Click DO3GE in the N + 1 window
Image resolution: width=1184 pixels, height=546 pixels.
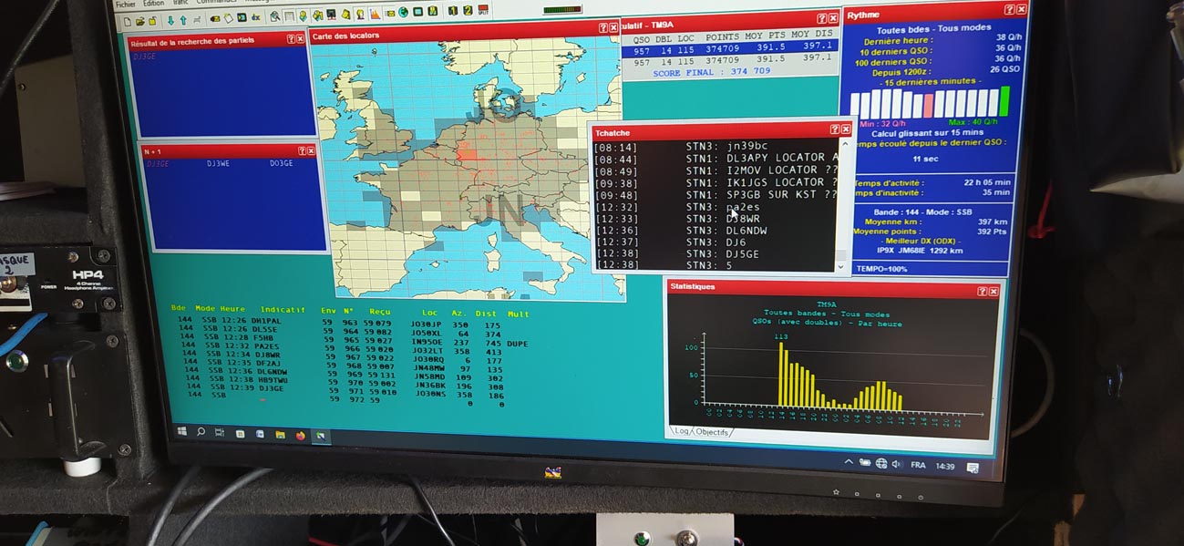(282, 164)
